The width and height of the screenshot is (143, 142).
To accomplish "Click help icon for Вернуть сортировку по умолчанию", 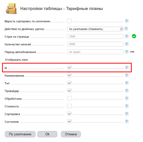I will tap(127, 21).
